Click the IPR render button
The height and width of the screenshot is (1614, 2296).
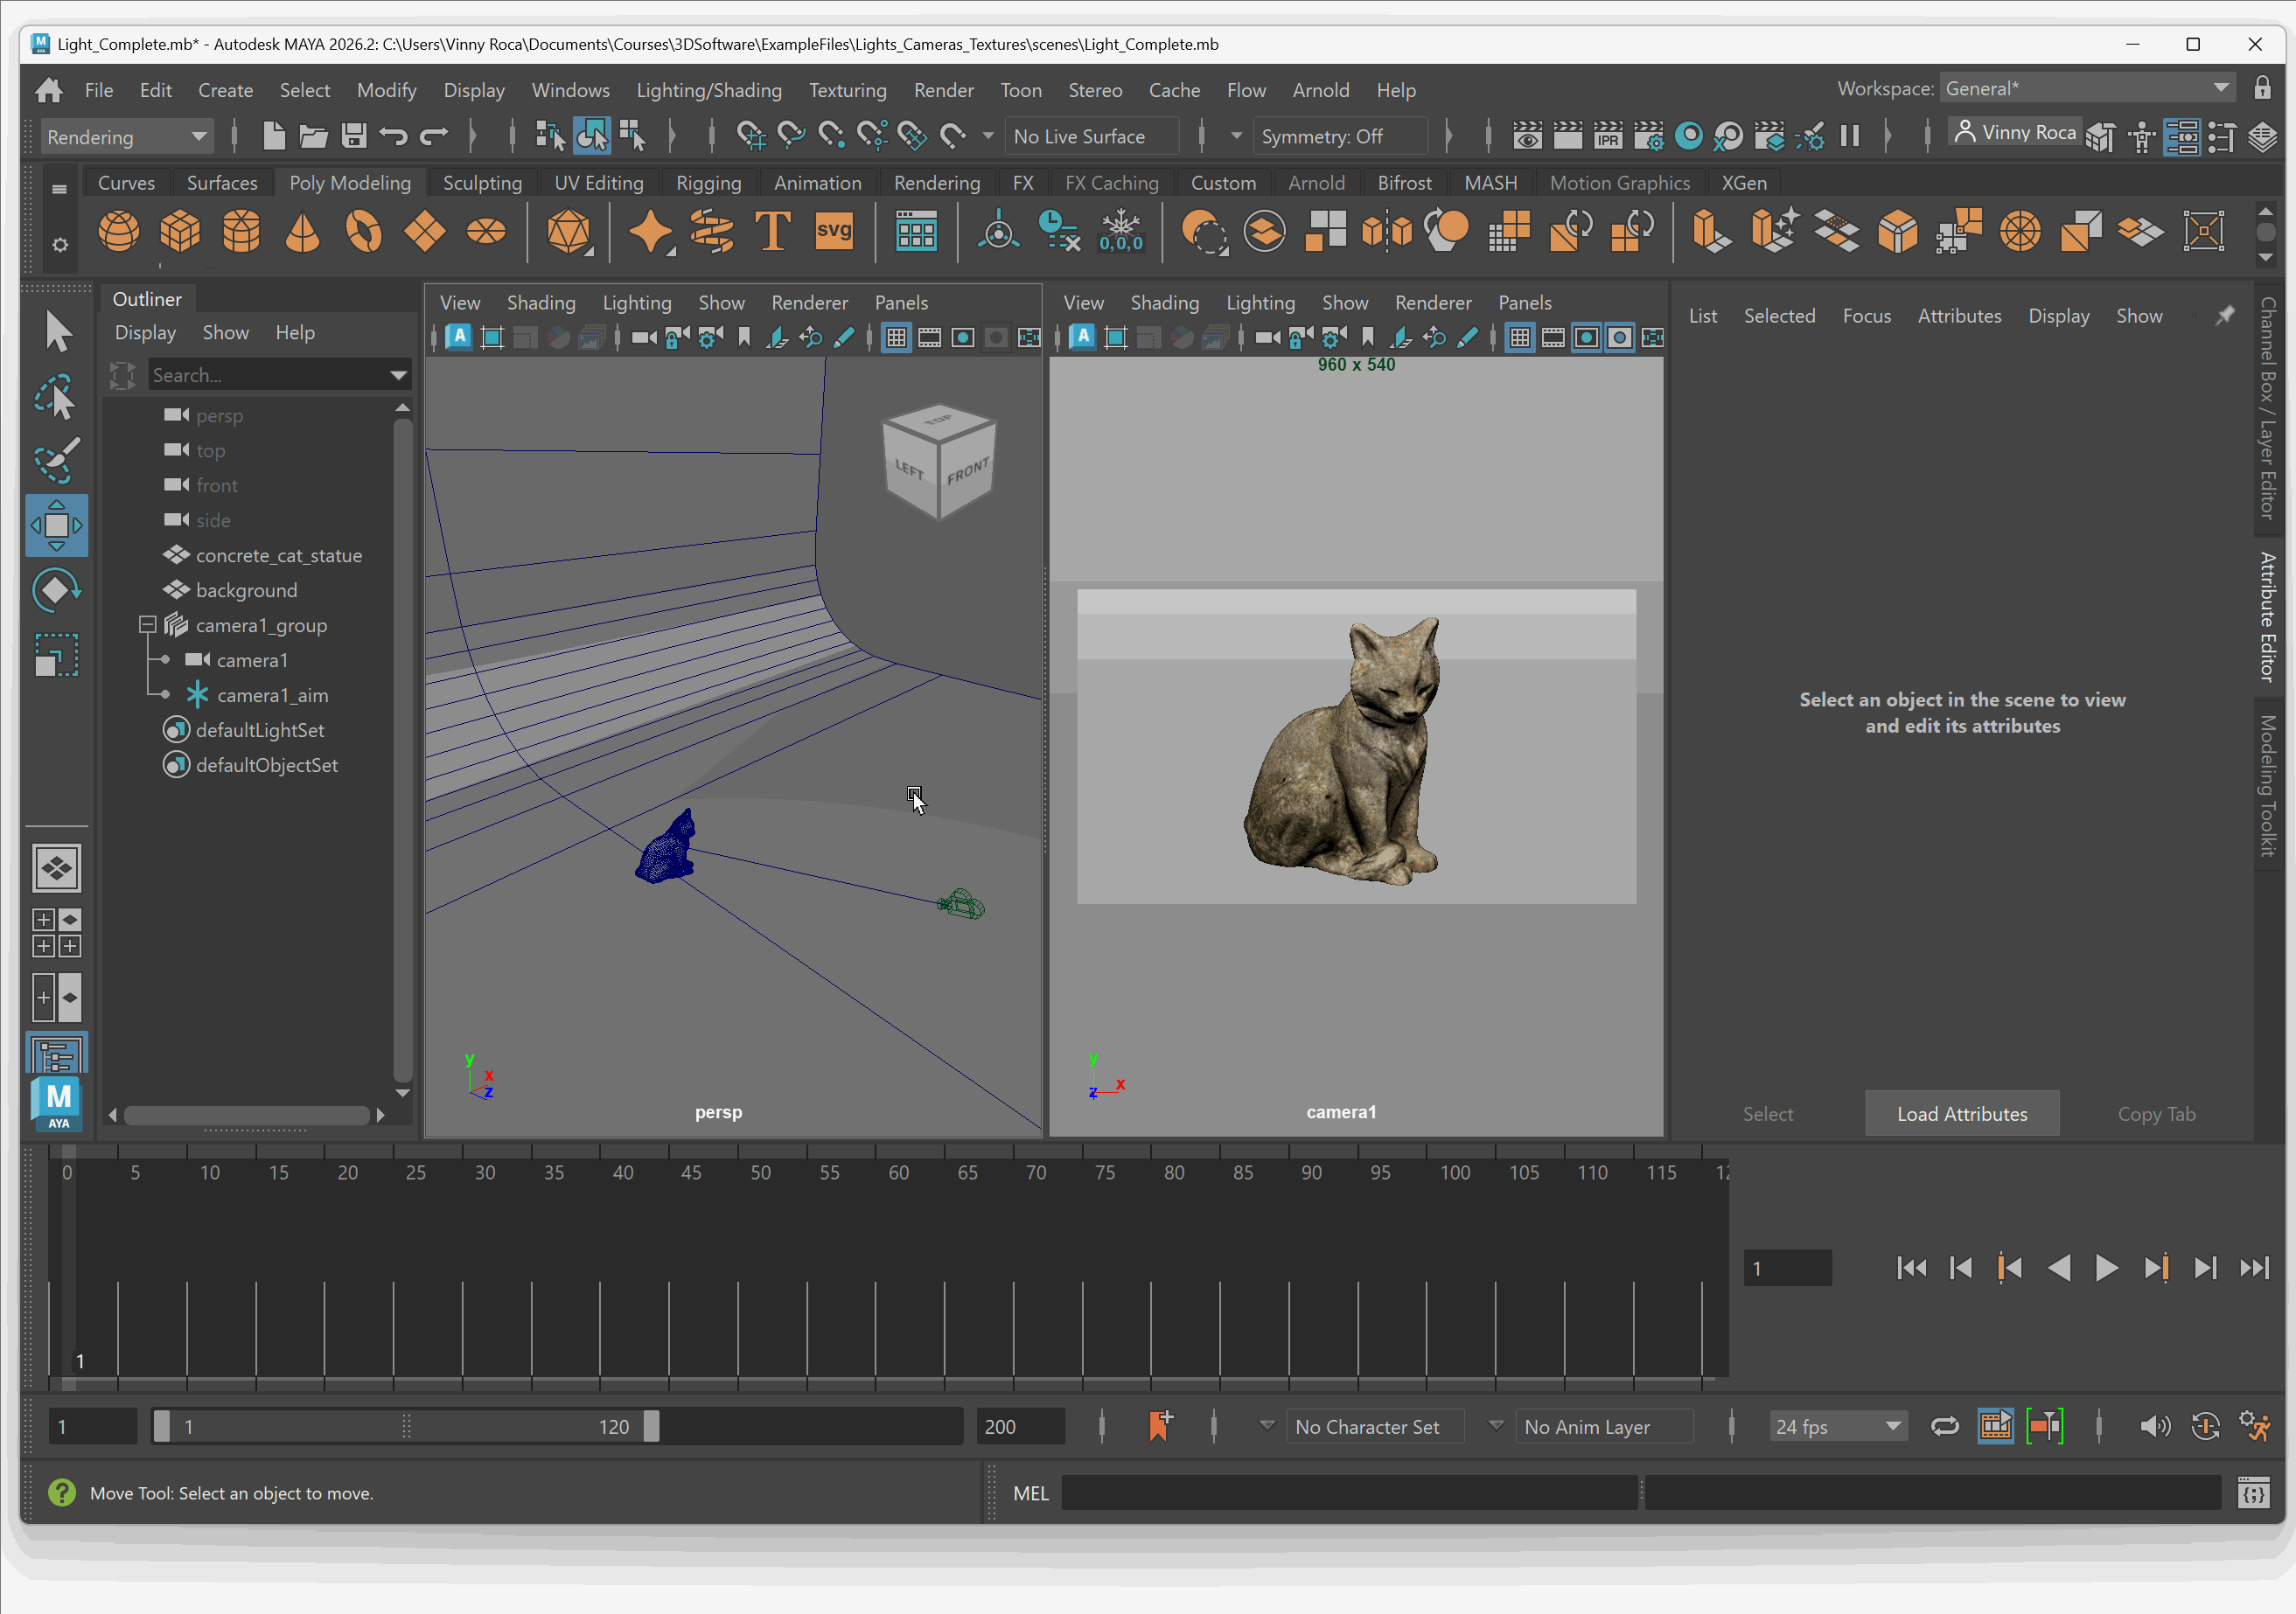[1607, 136]
